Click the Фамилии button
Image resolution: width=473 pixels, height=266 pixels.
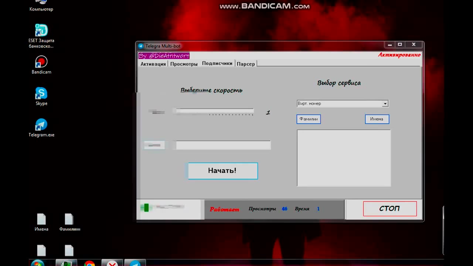point(309,119)
